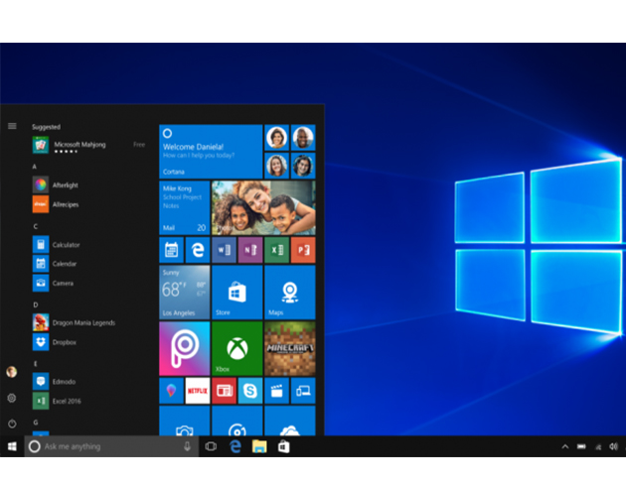Screen dimensions: 626x486
Task: Open the News tile
Action: coord(224,391)
